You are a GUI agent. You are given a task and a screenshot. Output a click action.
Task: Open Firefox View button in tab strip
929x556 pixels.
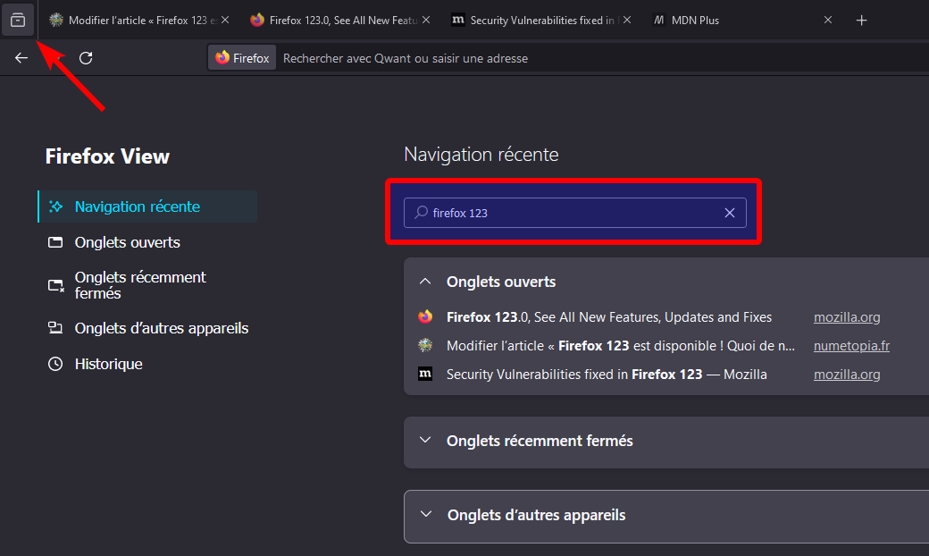18,21
